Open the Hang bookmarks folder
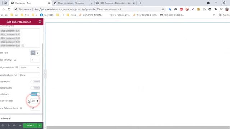This screenshot has width=230, height=129. pos(71,15)
